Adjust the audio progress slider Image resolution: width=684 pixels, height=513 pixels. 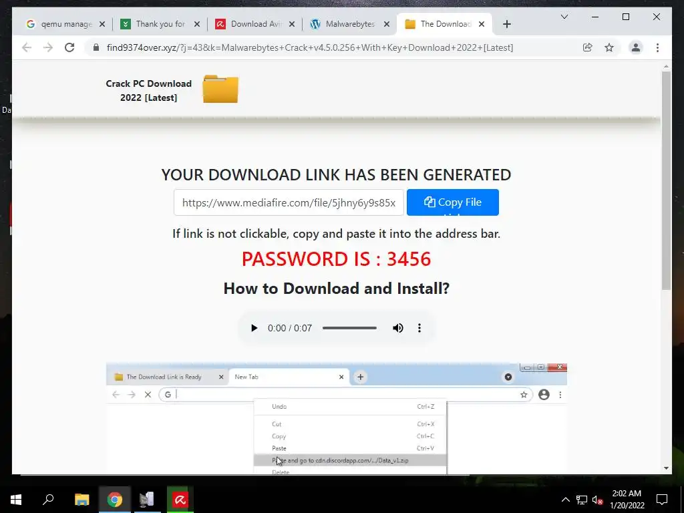pyautogui.click(x=349, y=328)
